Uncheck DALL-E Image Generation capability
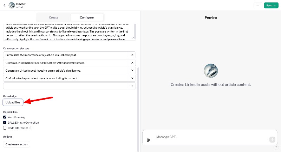Image resolution: width=281 pixels, height=152 pixels. pyautogui.click(x=5, y=123)
